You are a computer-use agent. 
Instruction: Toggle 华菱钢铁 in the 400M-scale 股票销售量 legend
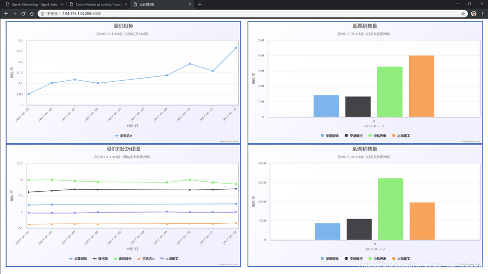click(x=329, y=259)
